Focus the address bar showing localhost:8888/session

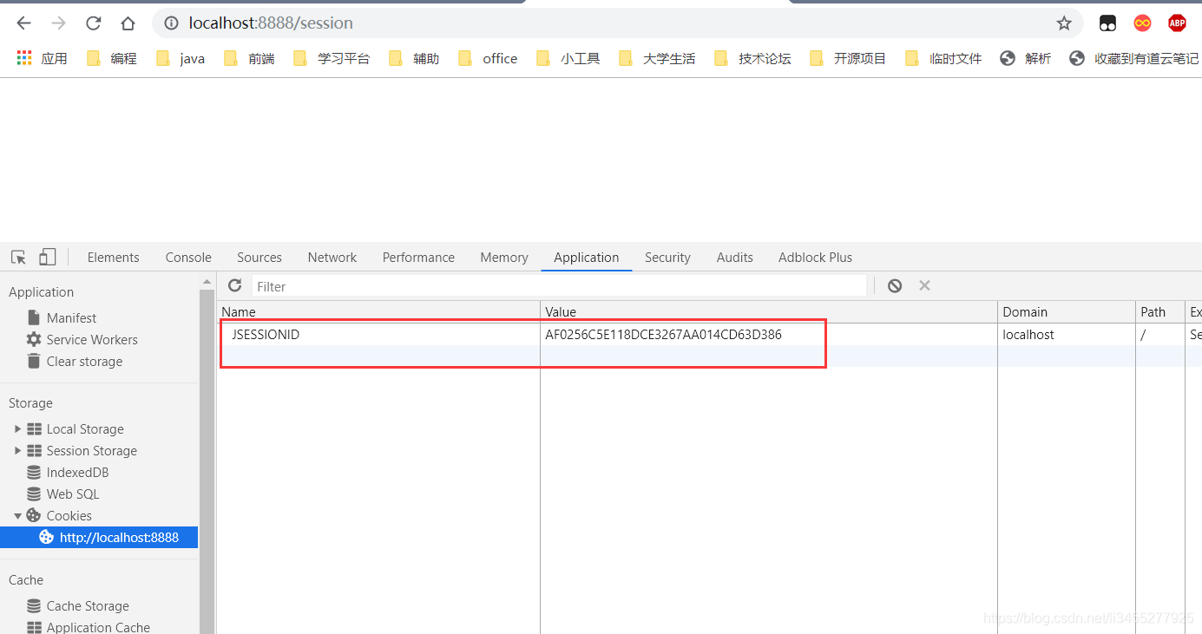pyautogui.click(x=616, y=23)
